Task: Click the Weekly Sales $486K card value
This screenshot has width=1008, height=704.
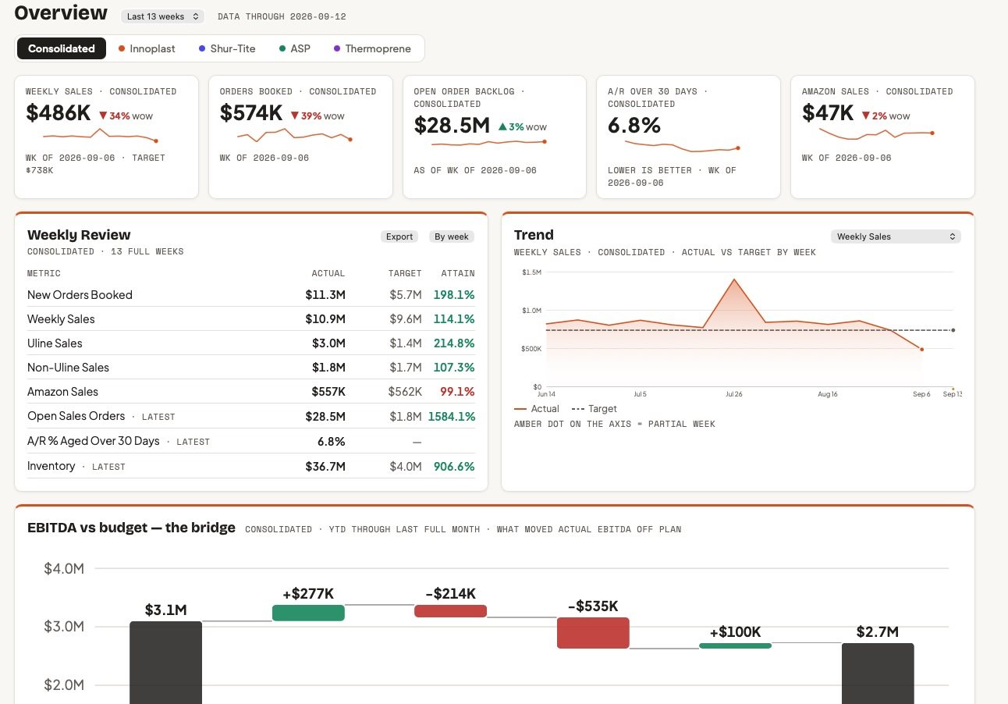Action: pos(59,113)
